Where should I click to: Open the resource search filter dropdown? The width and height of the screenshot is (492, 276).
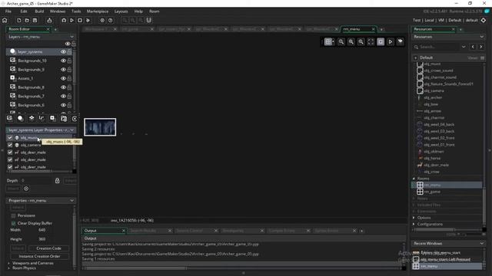[464, 47]
